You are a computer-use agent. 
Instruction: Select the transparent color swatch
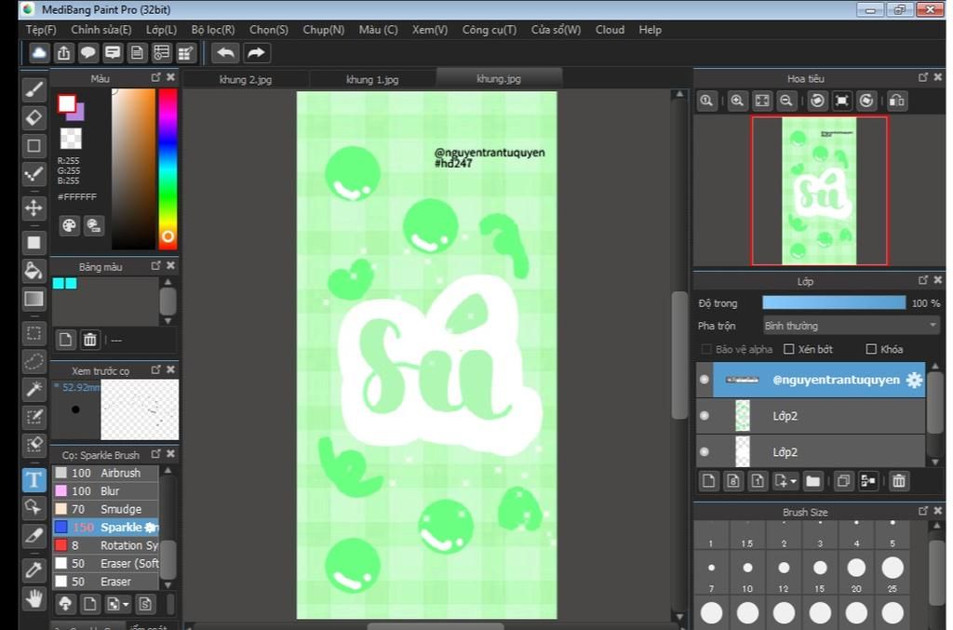pos(71,139)
